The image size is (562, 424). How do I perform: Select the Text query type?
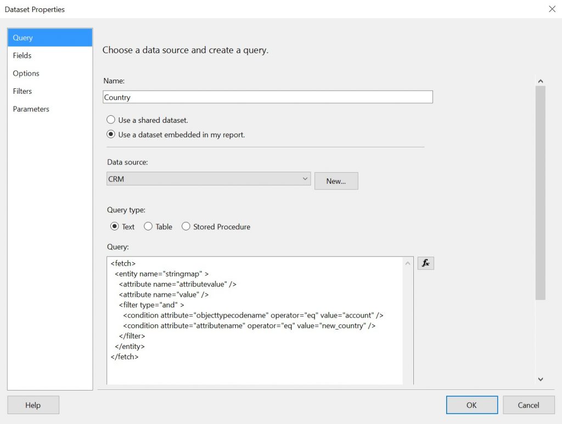(115, 227)
